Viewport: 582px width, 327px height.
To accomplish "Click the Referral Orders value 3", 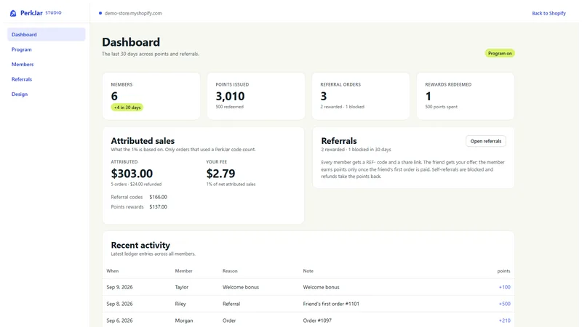I will [324, 97].
